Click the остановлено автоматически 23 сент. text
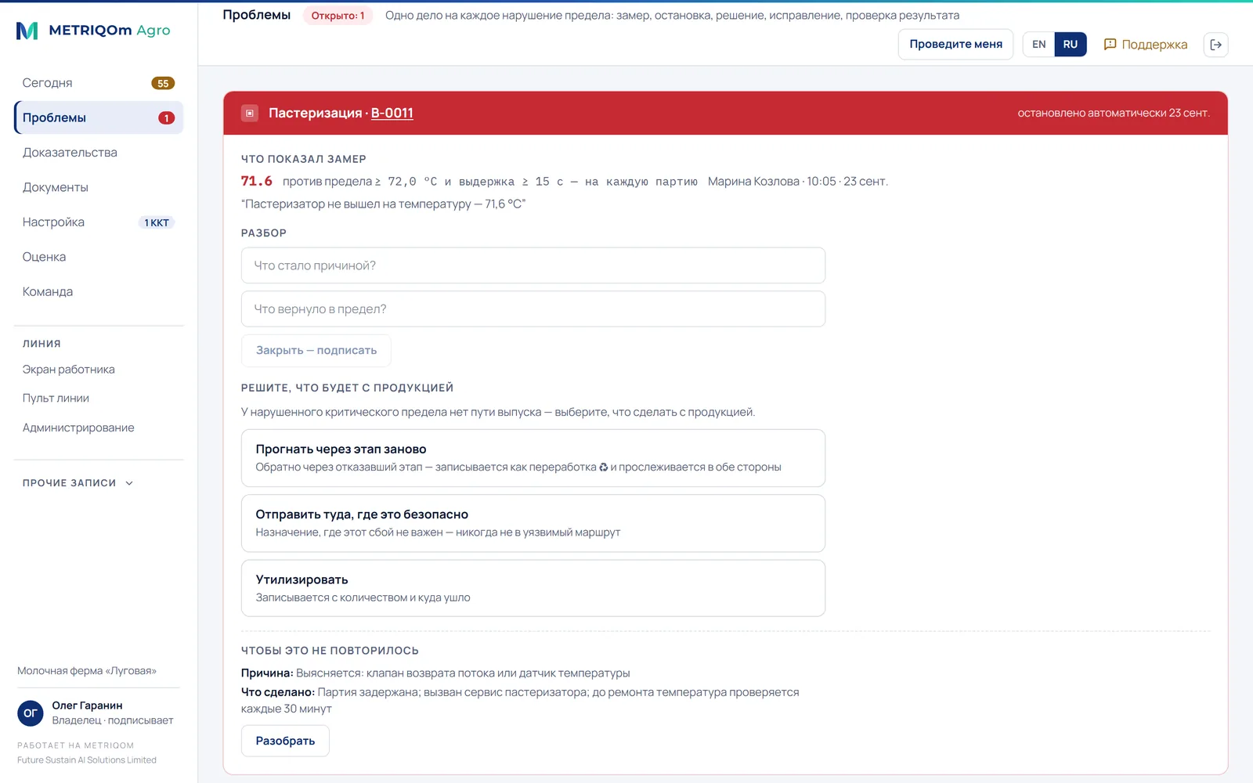1253x783 pixels. click(x=1114, y=114)
